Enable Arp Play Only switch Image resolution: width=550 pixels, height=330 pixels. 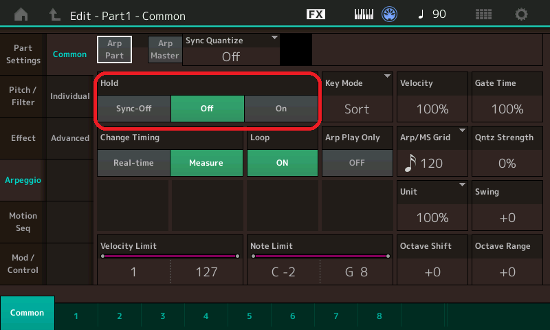356,163
